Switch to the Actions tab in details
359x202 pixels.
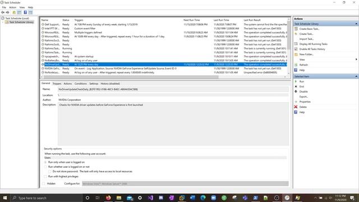[x=67, y=84]
